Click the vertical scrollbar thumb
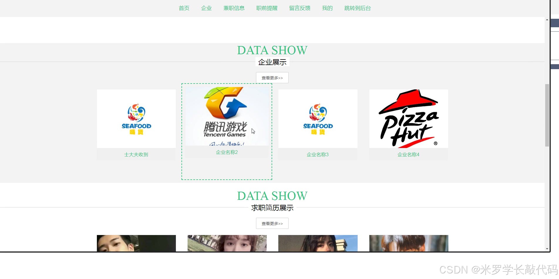The height and width of the screenshot is (279, 559). (547, 115)
